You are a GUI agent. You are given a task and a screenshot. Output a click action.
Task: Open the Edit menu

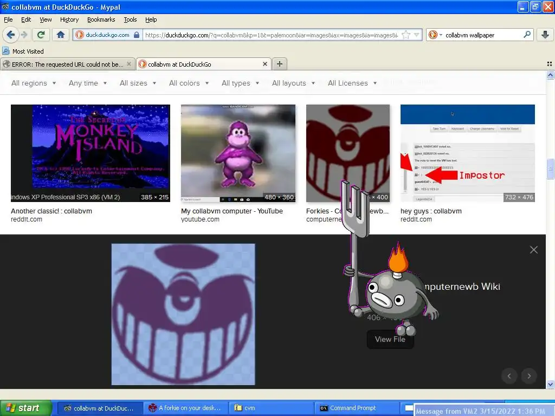coord(26,19)
